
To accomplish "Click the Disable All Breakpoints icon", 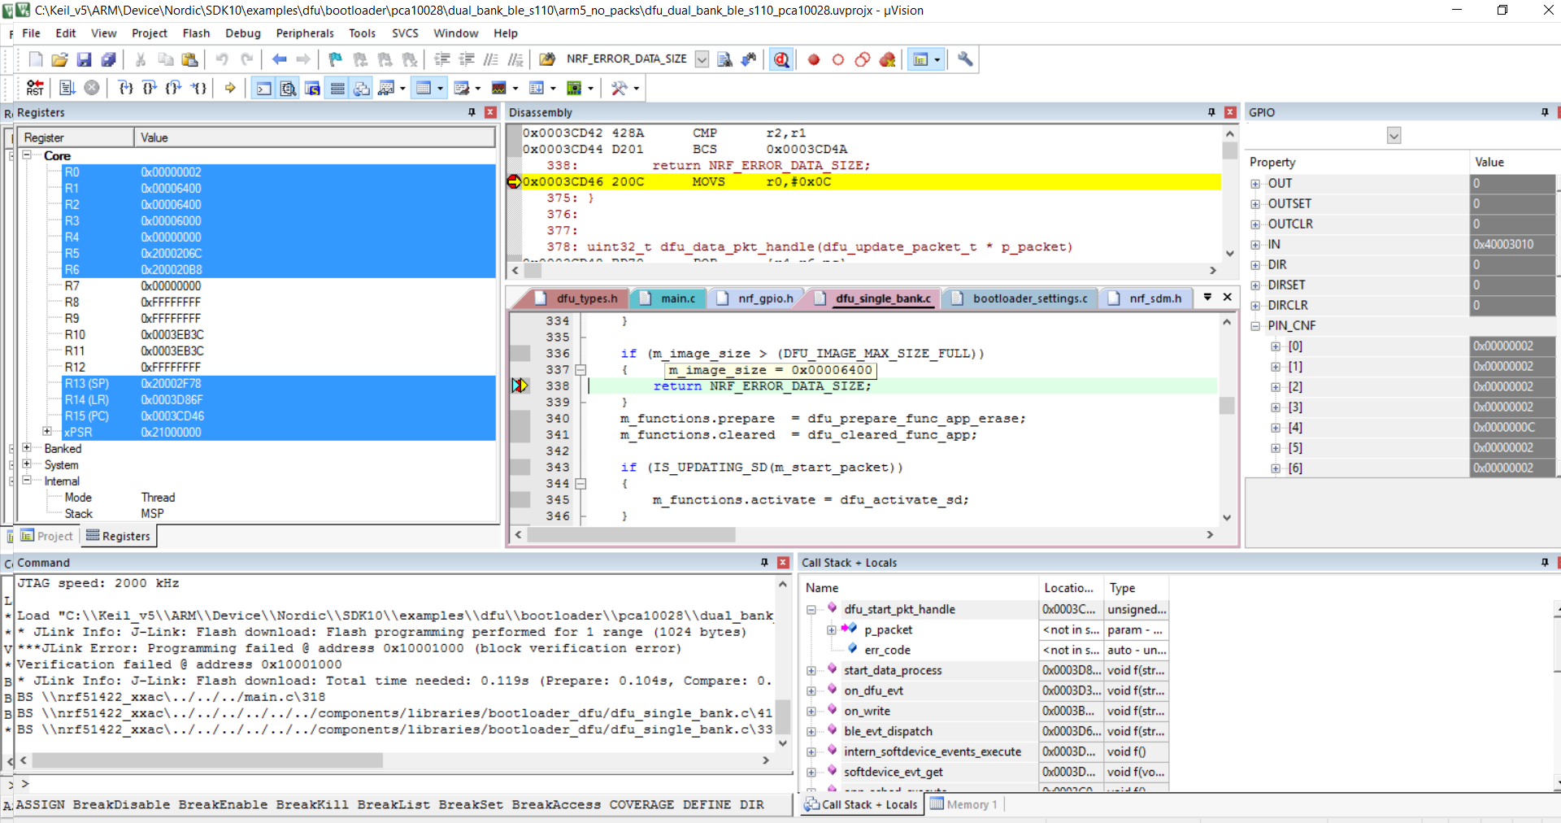I will [x=863, y=59].
